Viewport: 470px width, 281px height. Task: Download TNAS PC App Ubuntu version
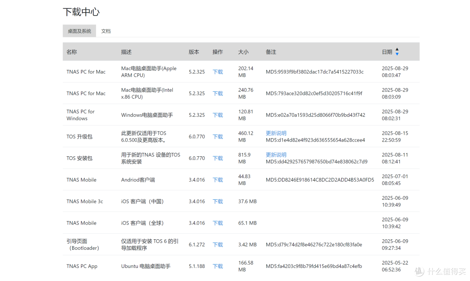click(218, 266)
